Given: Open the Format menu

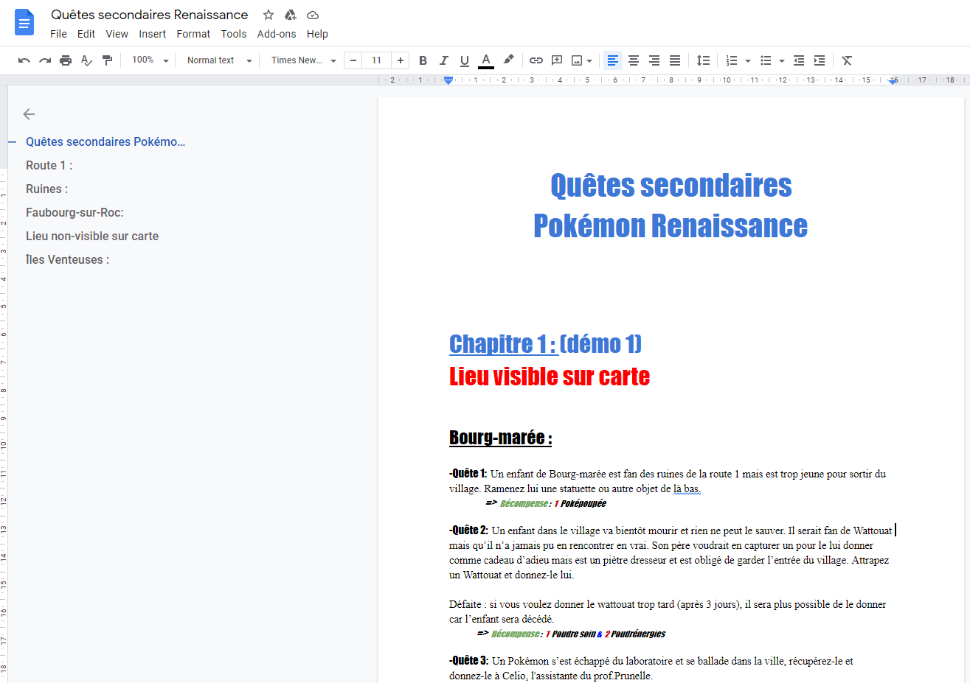Looking at the screenshot, I should coord(193,34).
